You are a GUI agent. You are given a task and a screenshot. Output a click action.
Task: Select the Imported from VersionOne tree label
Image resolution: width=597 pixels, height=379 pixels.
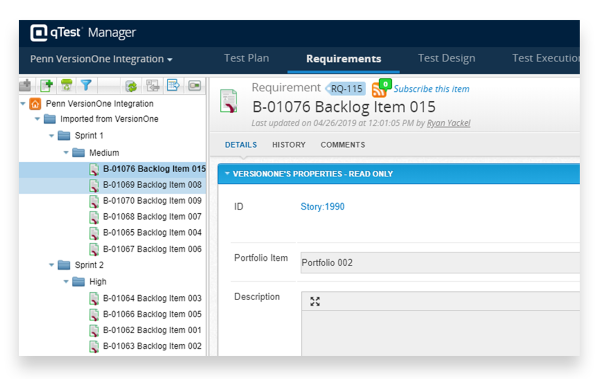(x=109, y=119)
